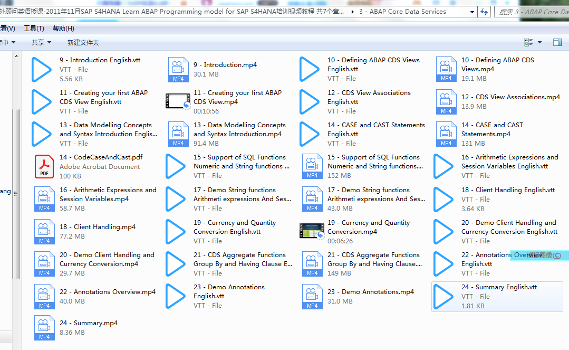Click the navigation pane scroll up arrow
The width and height of the screenshot is (569, 350).
(x=16, y=56)
